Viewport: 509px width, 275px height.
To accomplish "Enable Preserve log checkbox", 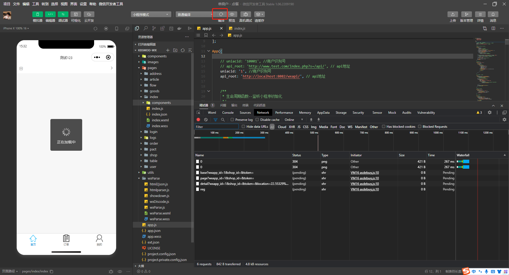I will pos(232,120).
